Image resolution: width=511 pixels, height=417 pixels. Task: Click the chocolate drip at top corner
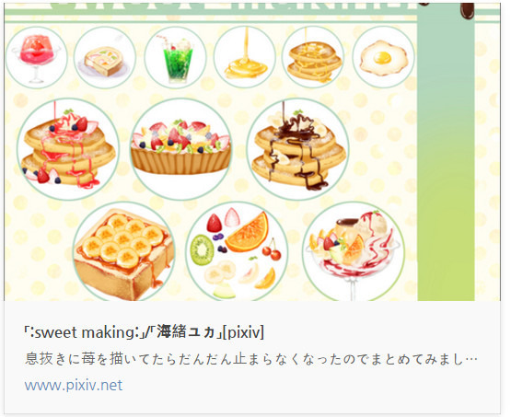(467, 10)
